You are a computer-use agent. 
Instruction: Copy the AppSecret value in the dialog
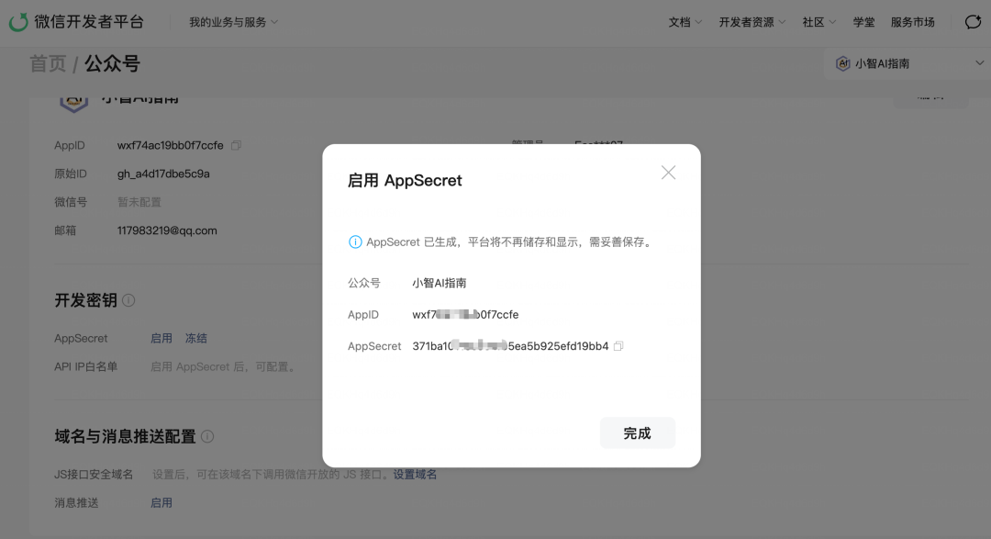(x=618, y=346)
